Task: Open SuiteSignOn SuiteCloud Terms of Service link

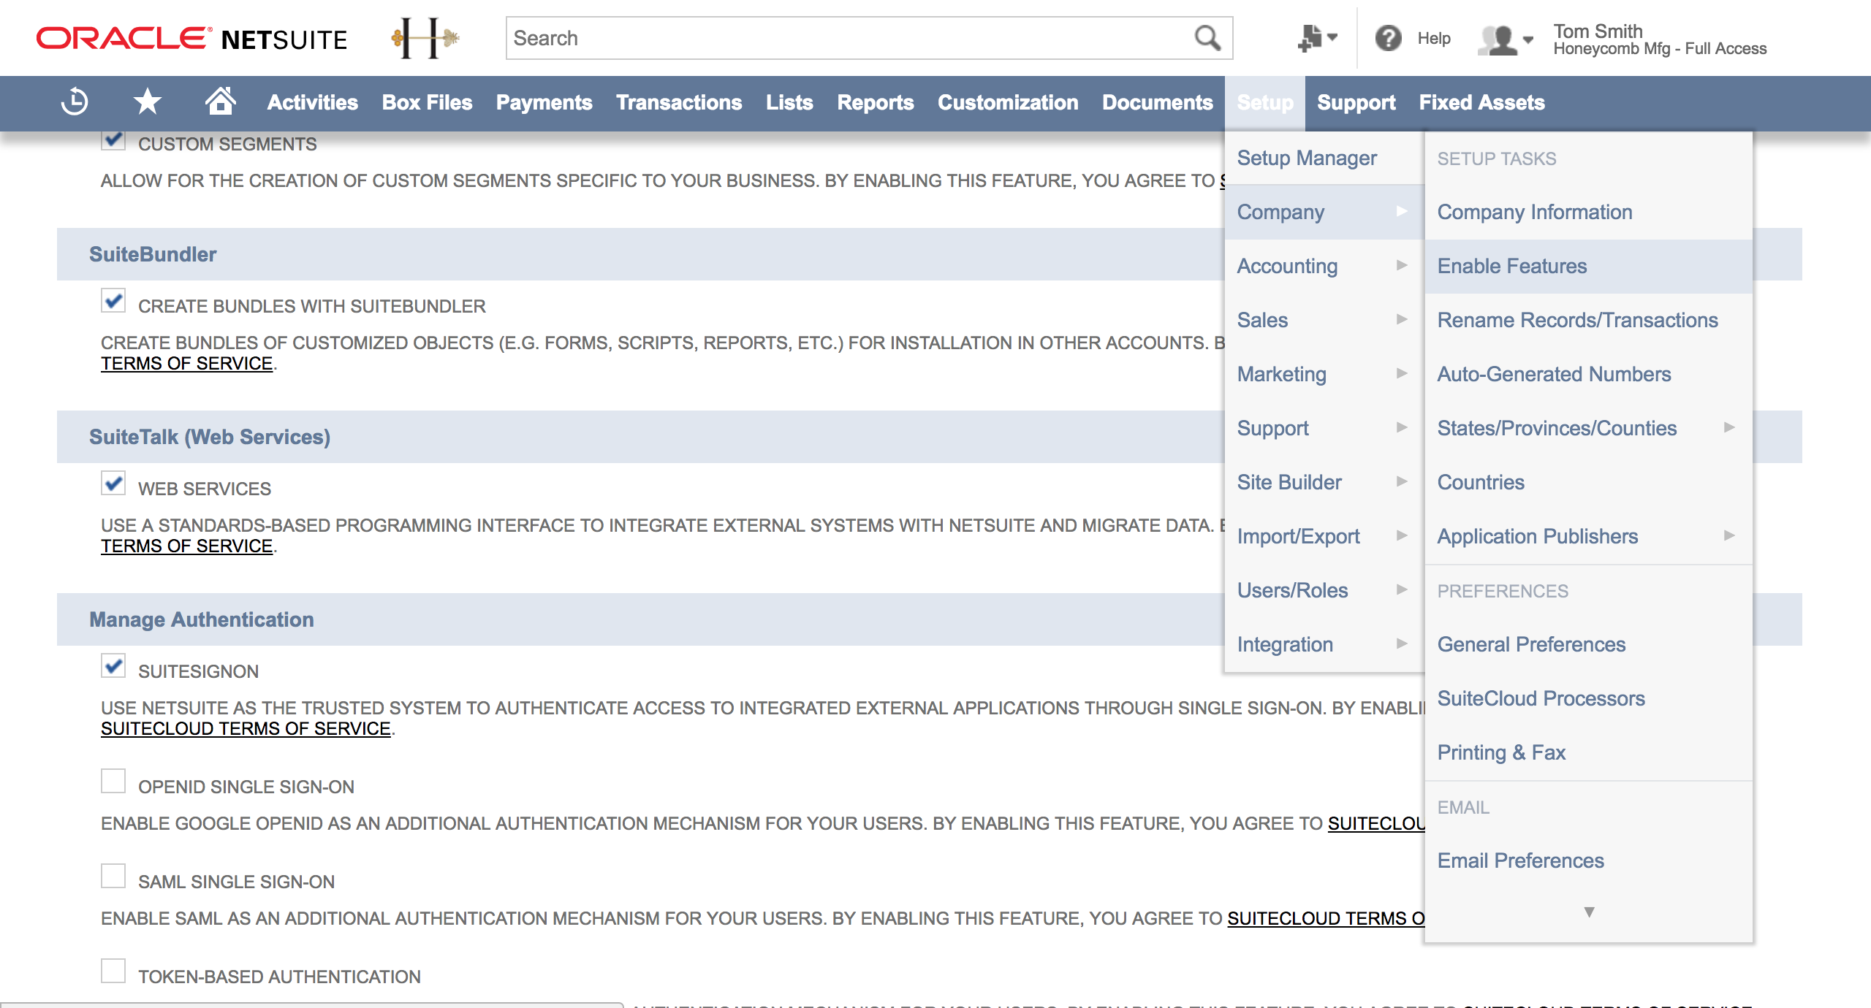Action: [246, 728]
